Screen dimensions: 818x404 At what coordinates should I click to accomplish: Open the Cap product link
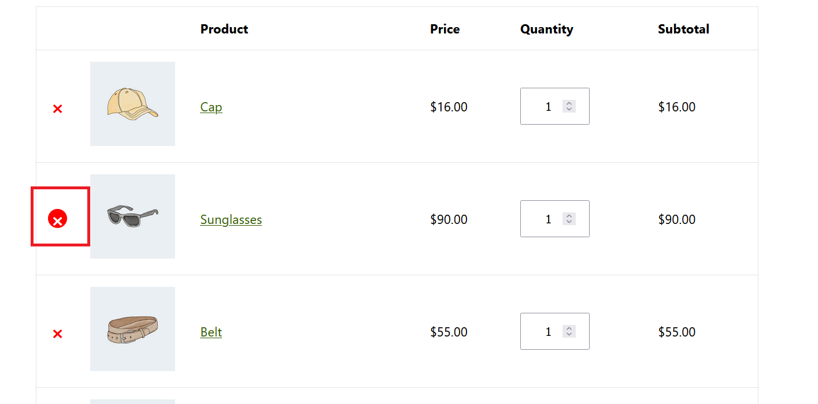[211, 107]
